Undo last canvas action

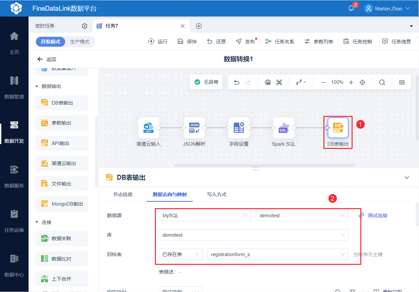(x=237, y=82)
